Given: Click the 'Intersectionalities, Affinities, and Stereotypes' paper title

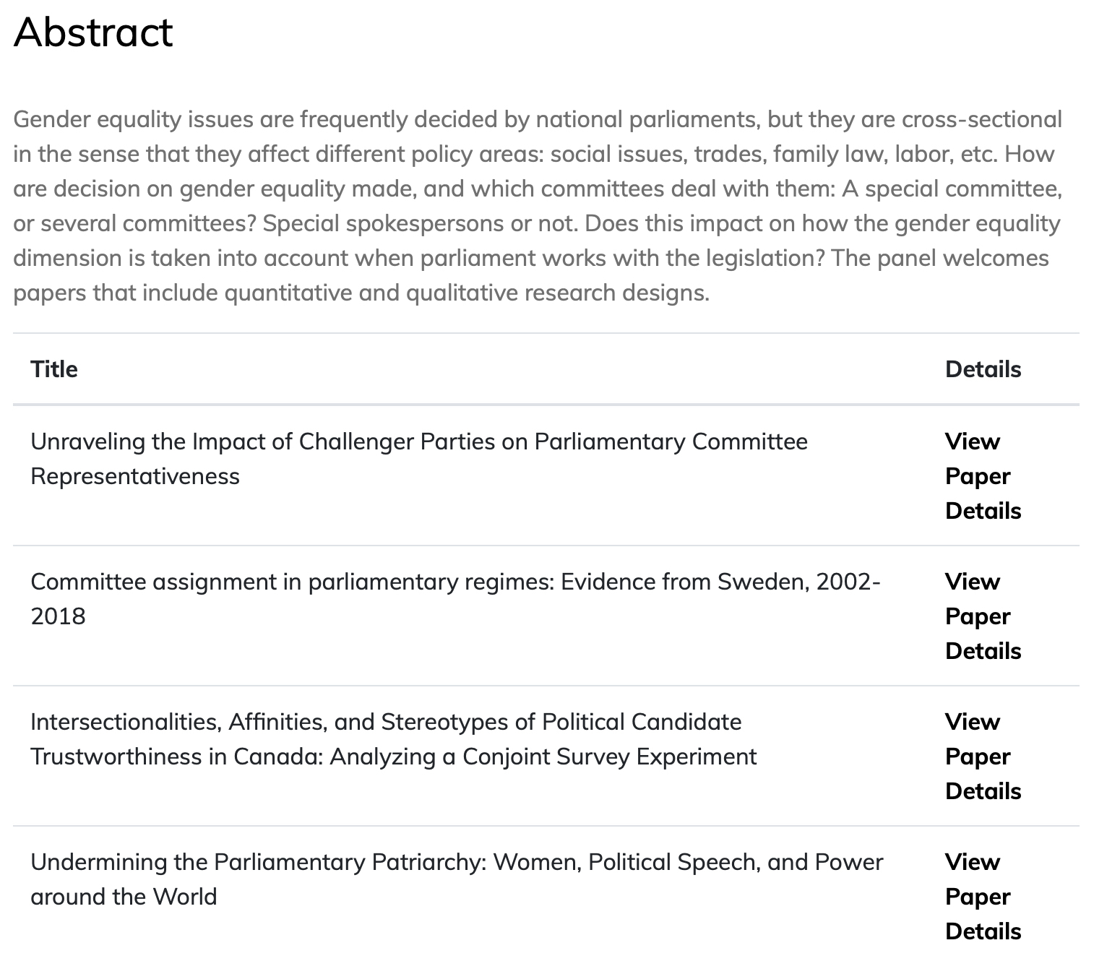Looking at the screenshot, I should [x=385, y=722].
